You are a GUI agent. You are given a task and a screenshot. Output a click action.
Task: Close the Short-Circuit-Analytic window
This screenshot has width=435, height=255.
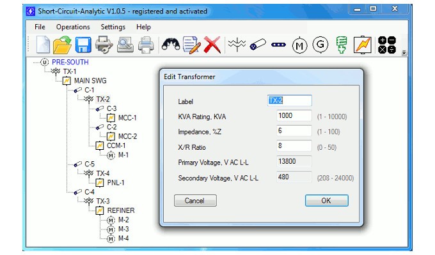click(395, 10)
